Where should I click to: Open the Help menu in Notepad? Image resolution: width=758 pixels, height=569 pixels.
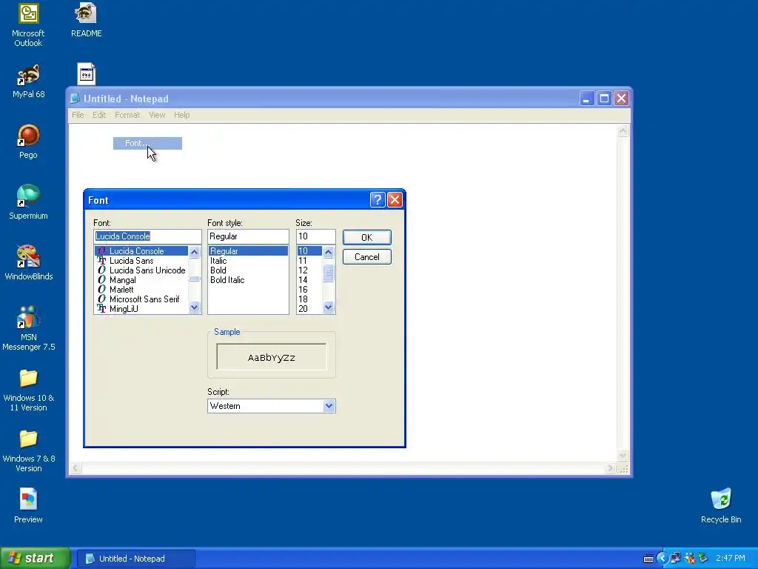[182, 115]
